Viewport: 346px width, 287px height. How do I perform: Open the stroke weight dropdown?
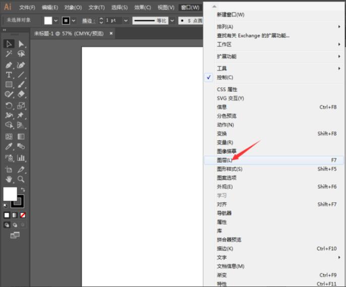pyautogui.click(x=126, y=21)
